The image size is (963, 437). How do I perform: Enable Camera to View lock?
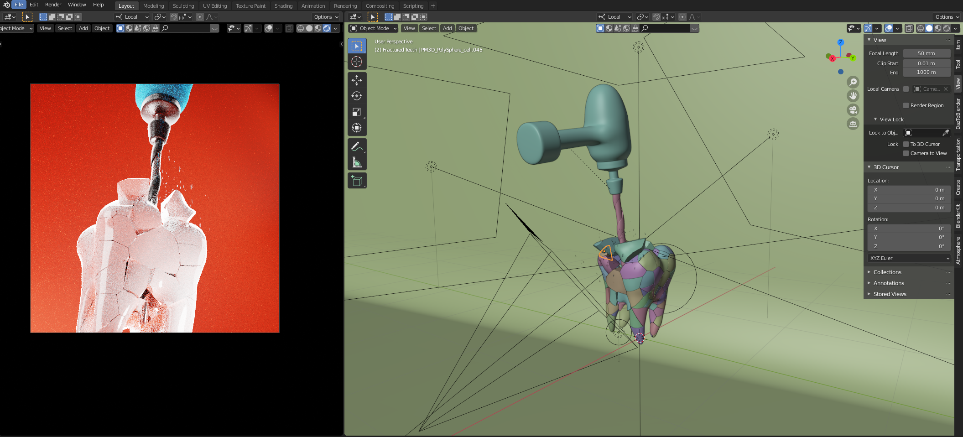click(906, 153)
